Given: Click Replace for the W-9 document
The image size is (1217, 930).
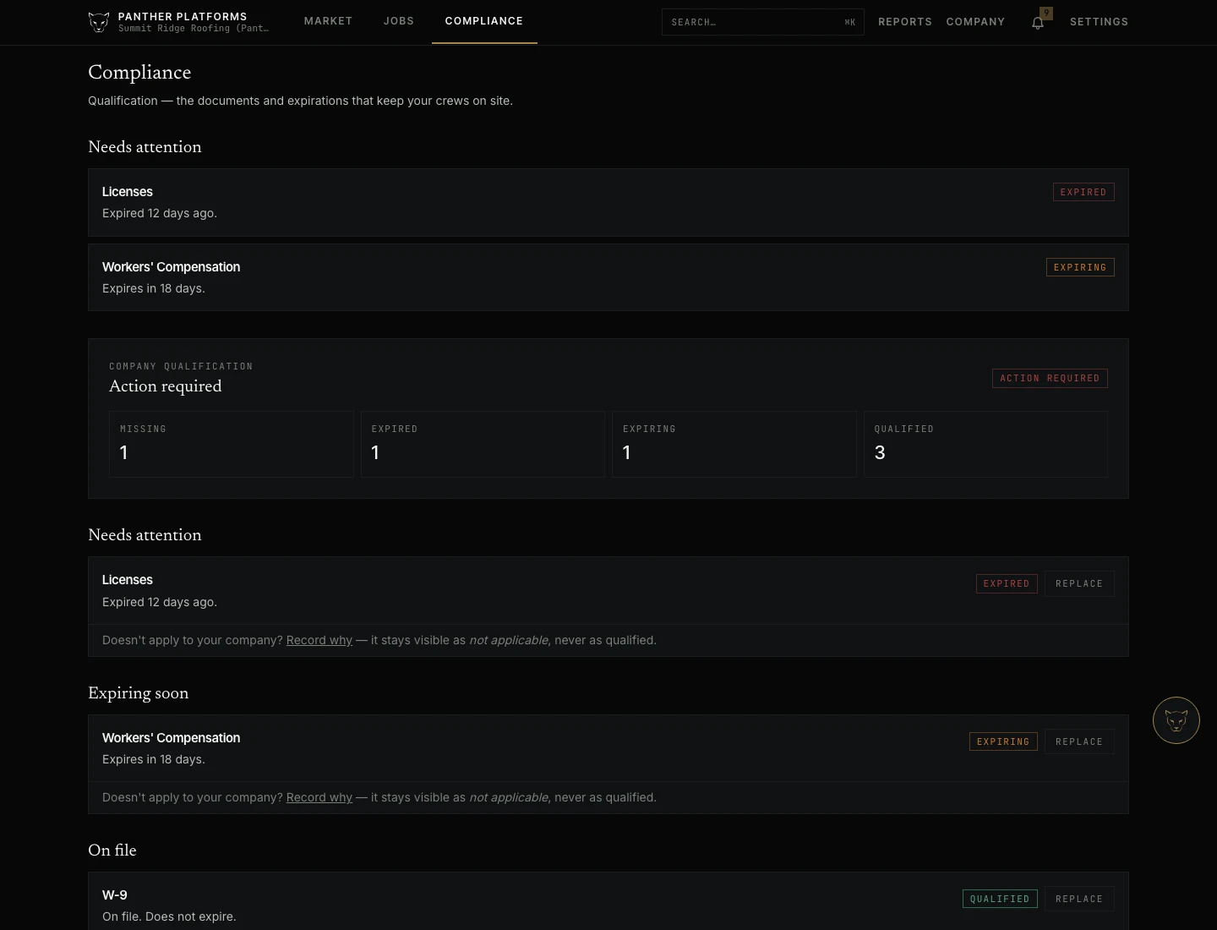Looking at the screenshot, I should [1079, 899].
